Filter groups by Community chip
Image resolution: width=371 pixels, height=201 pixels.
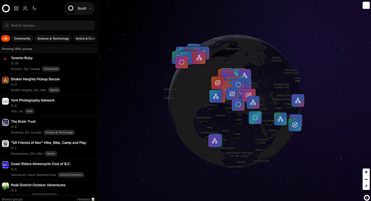(22, 39)
